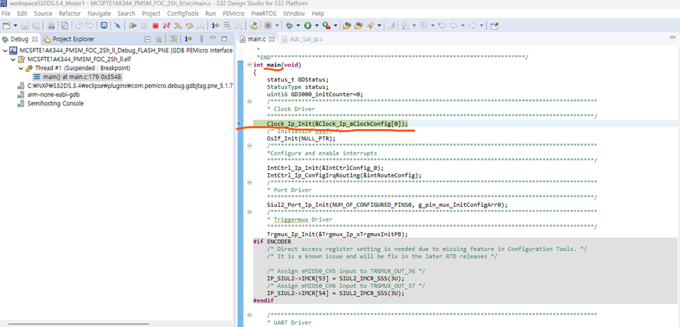Click the green Run launch icon
The height and width of the screenshot is (327, 680).
(x=308, y=26)
